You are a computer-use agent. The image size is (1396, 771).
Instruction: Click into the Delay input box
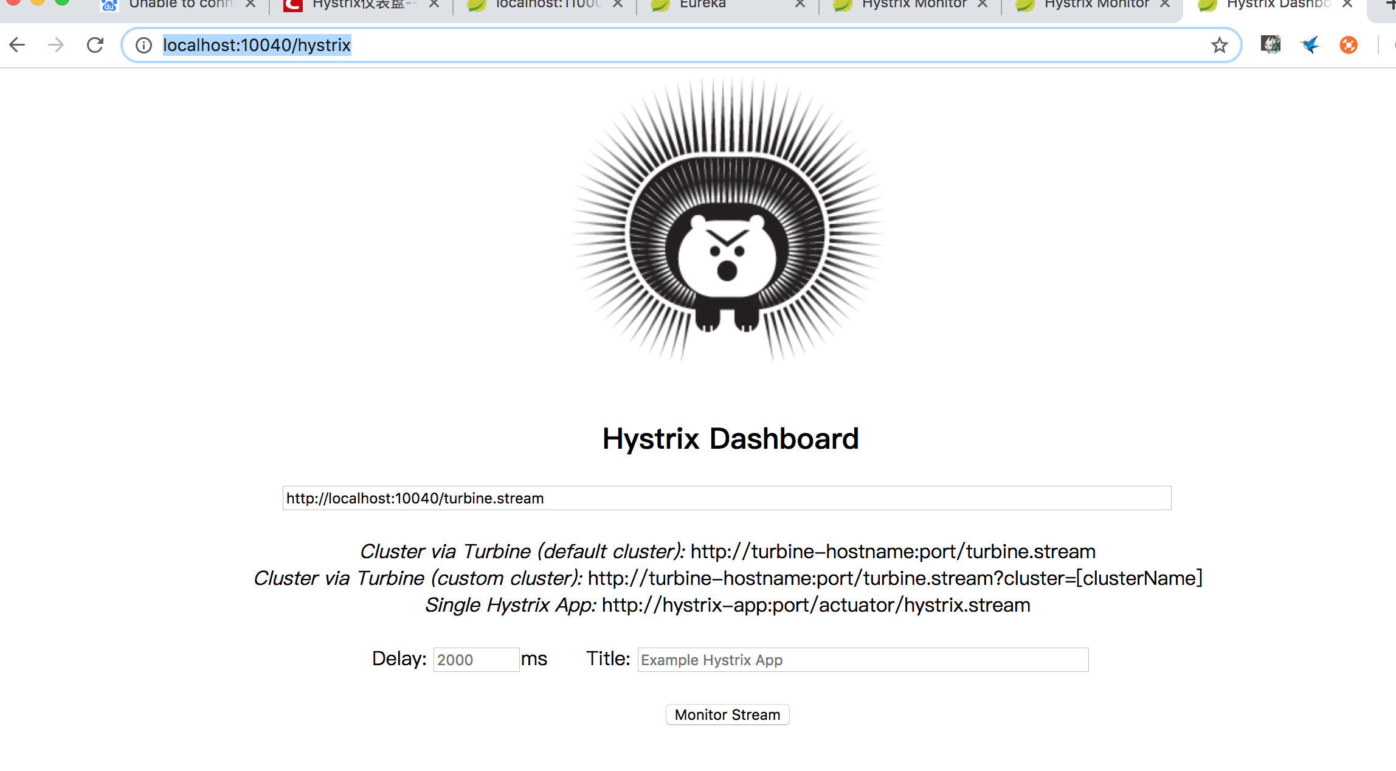(476, 660)
